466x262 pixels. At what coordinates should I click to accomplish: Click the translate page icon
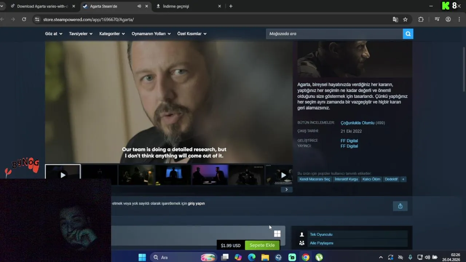click(395, 19)
